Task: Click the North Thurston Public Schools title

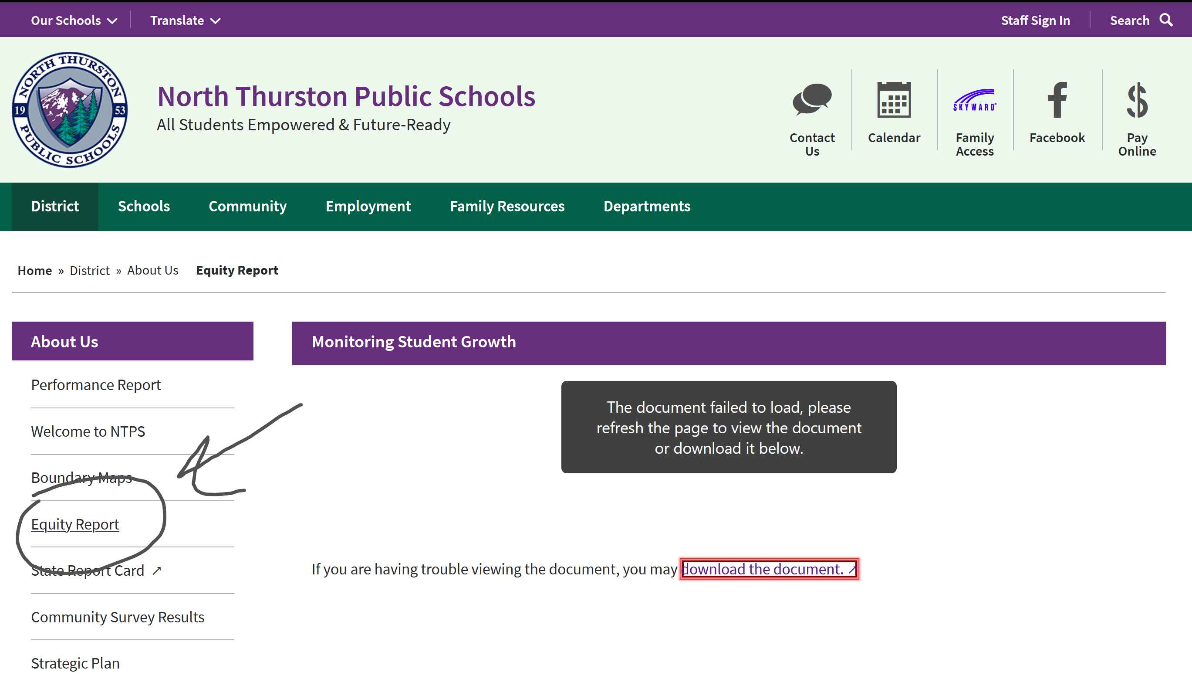Action: click(346, 96)
